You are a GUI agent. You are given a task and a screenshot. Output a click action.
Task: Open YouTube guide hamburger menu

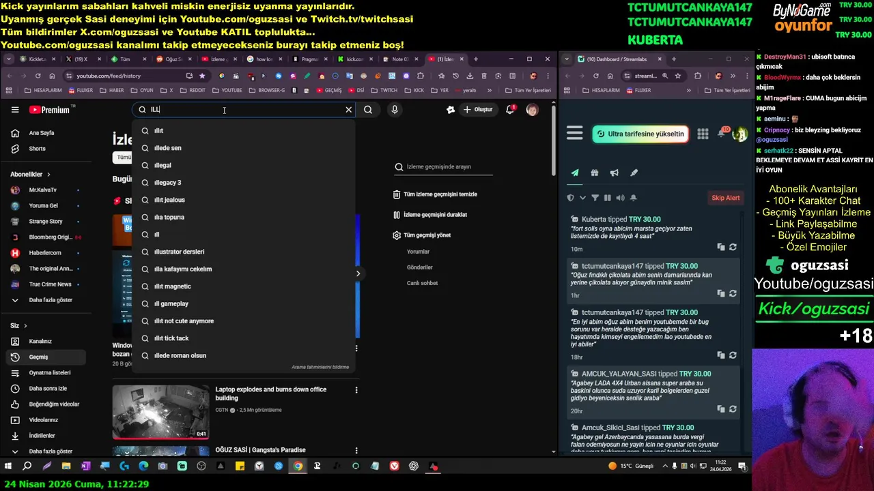pyautogui.click(x=15, y=109)
